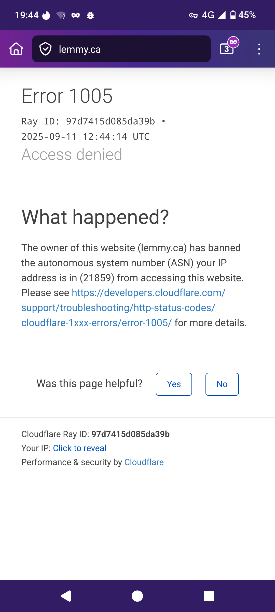Open the shield tracking protection icon
The height and width of the screenshot is (612, 275).
click(x=45, y=49)
